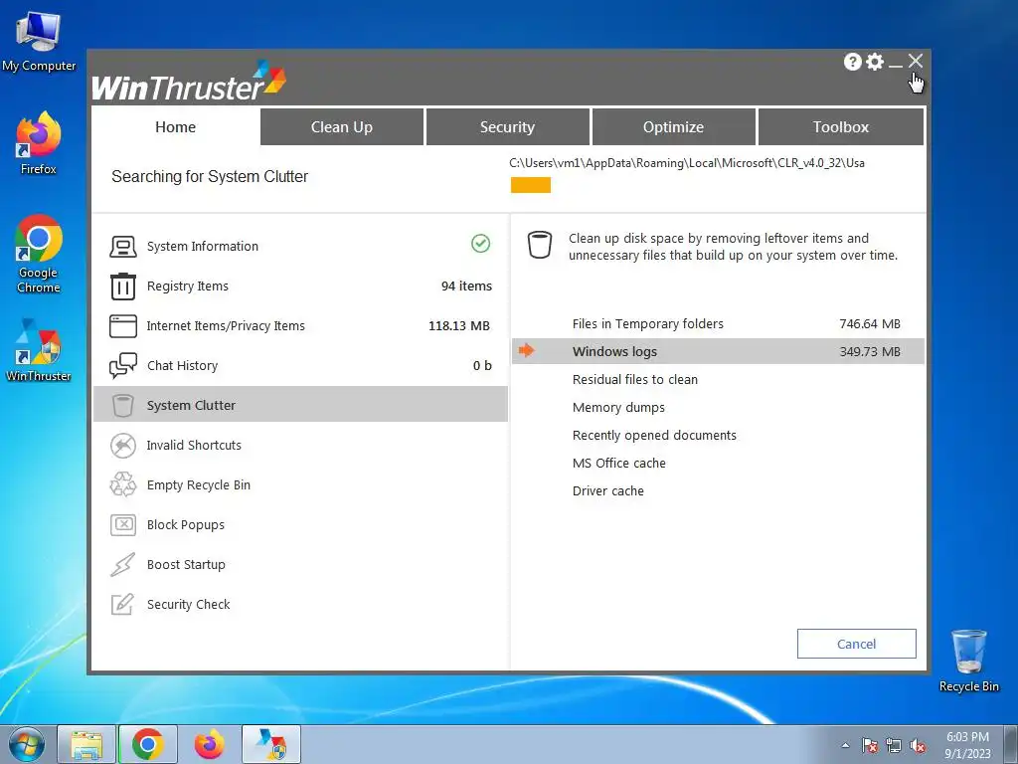Click the 0 b chat history value

click(x=482, y=366)
